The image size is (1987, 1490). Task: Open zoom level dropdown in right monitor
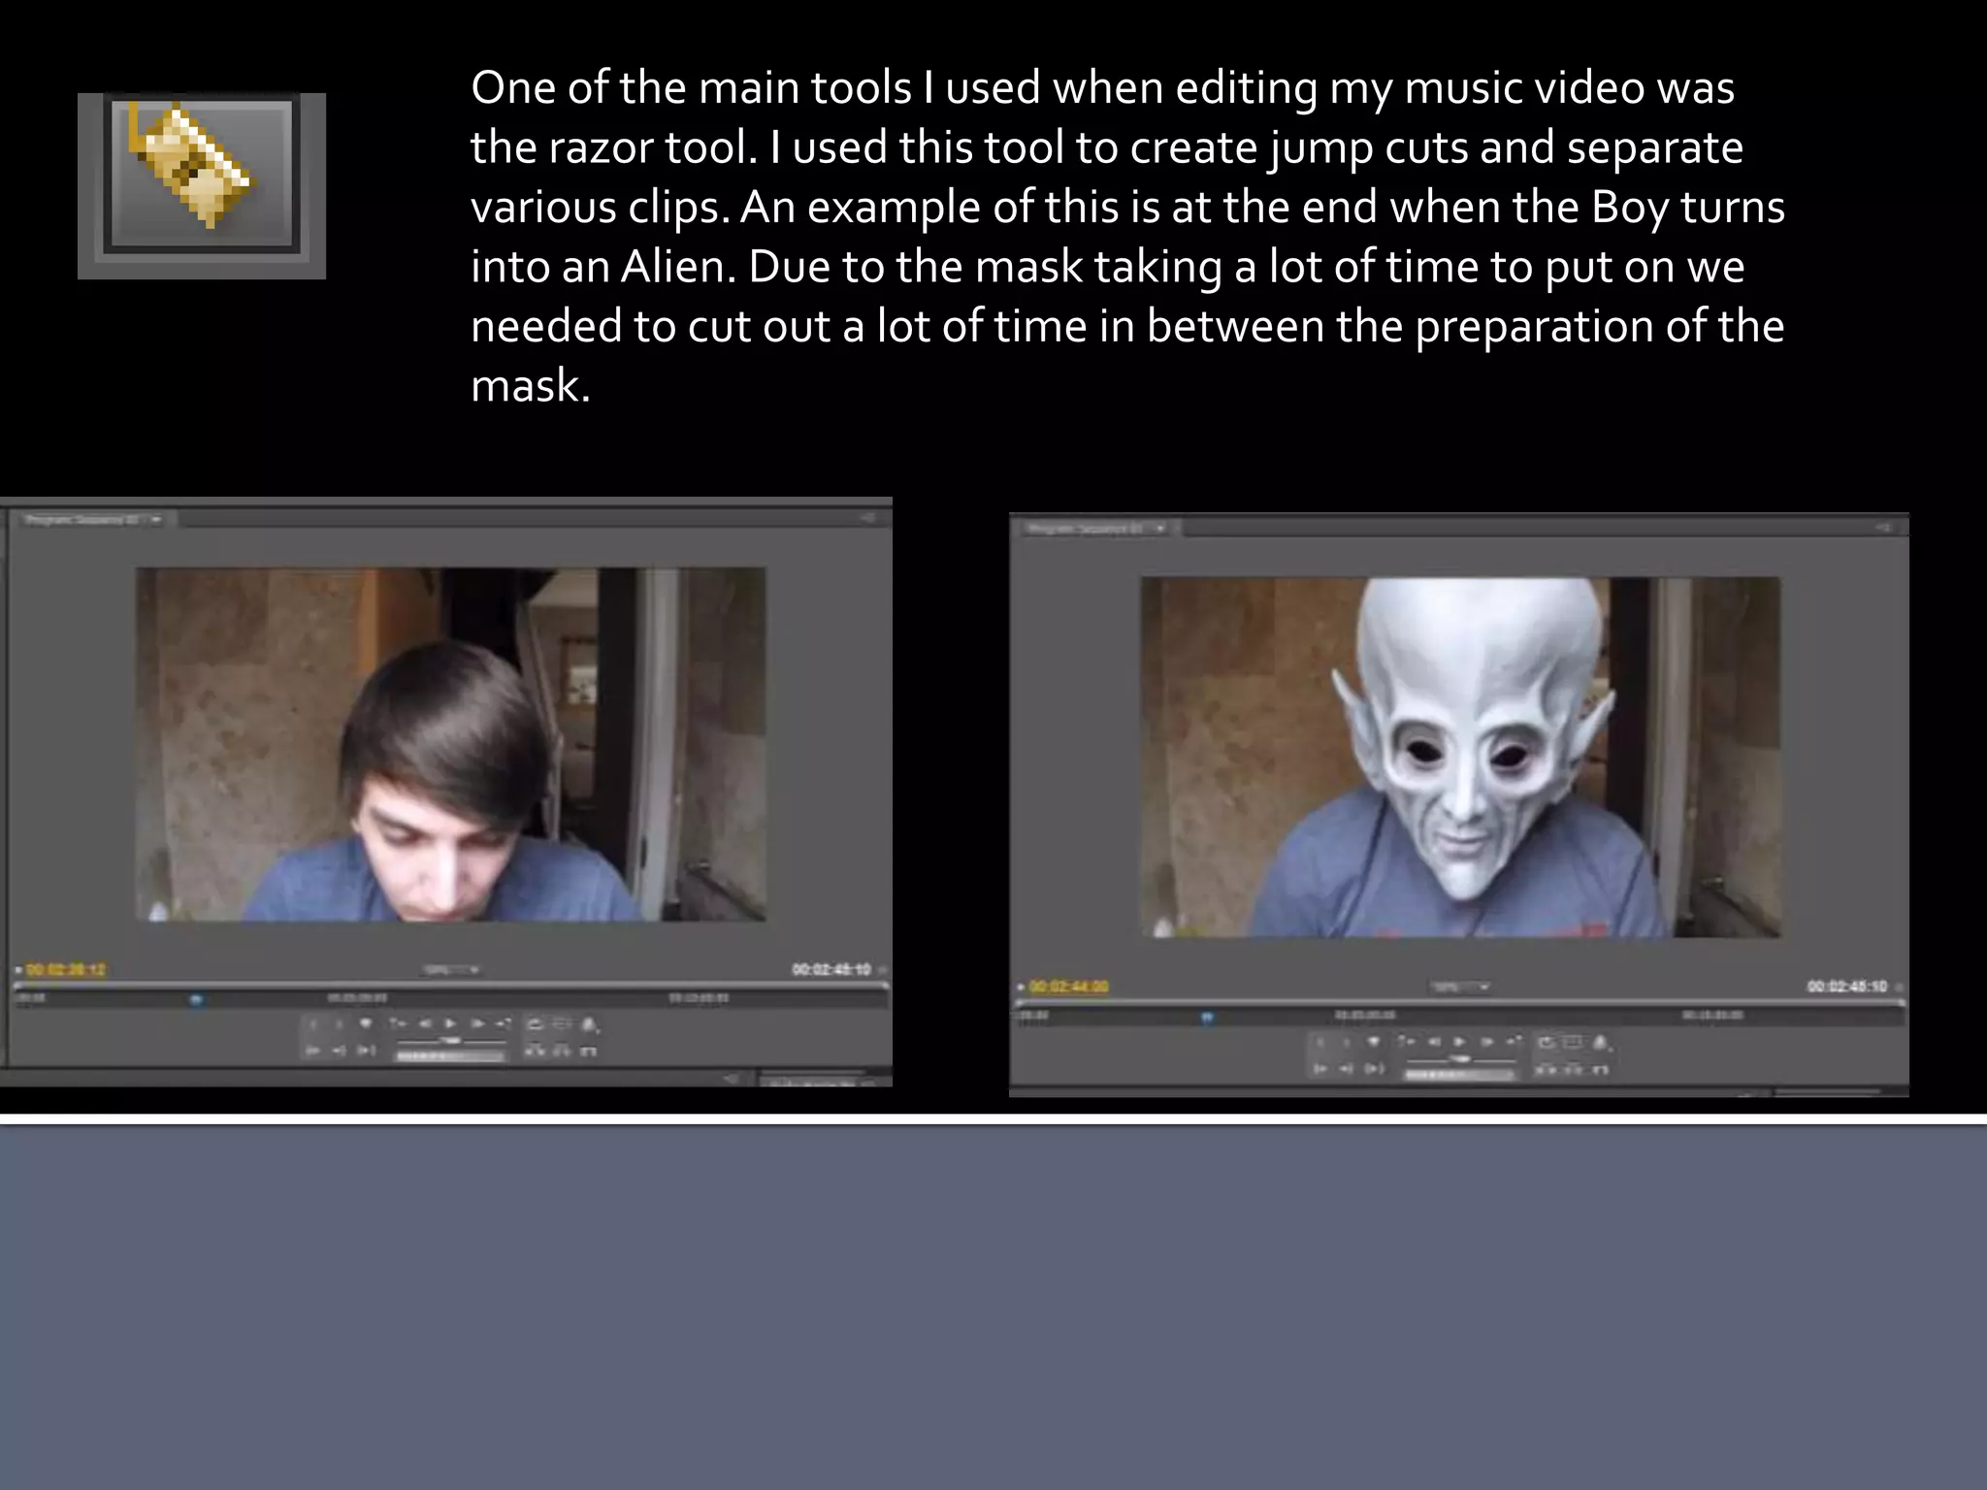pos(1459,987)
